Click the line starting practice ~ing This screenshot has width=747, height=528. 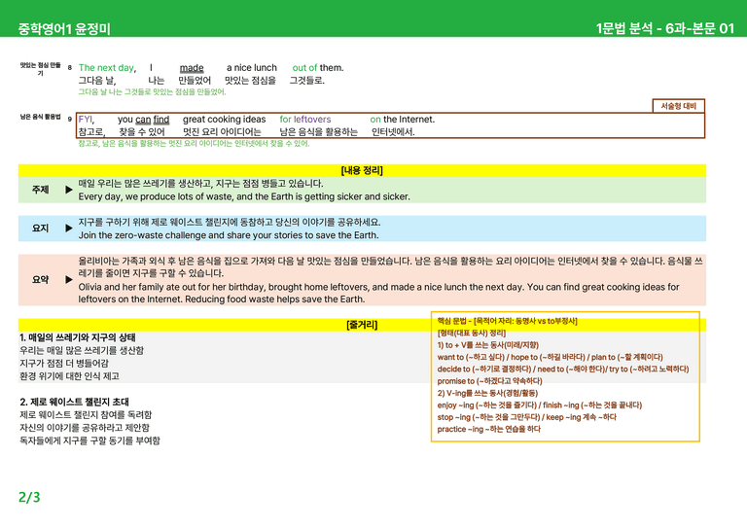click(489, 429)
